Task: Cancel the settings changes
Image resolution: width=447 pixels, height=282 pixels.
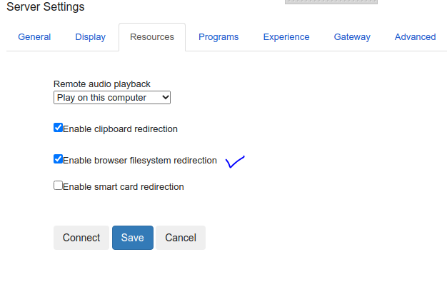Action: [x=181, y=238]
